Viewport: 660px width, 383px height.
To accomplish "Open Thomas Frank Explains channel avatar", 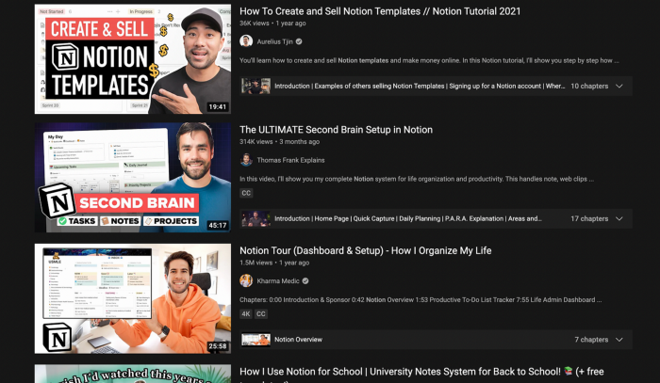I will (246, 160).
